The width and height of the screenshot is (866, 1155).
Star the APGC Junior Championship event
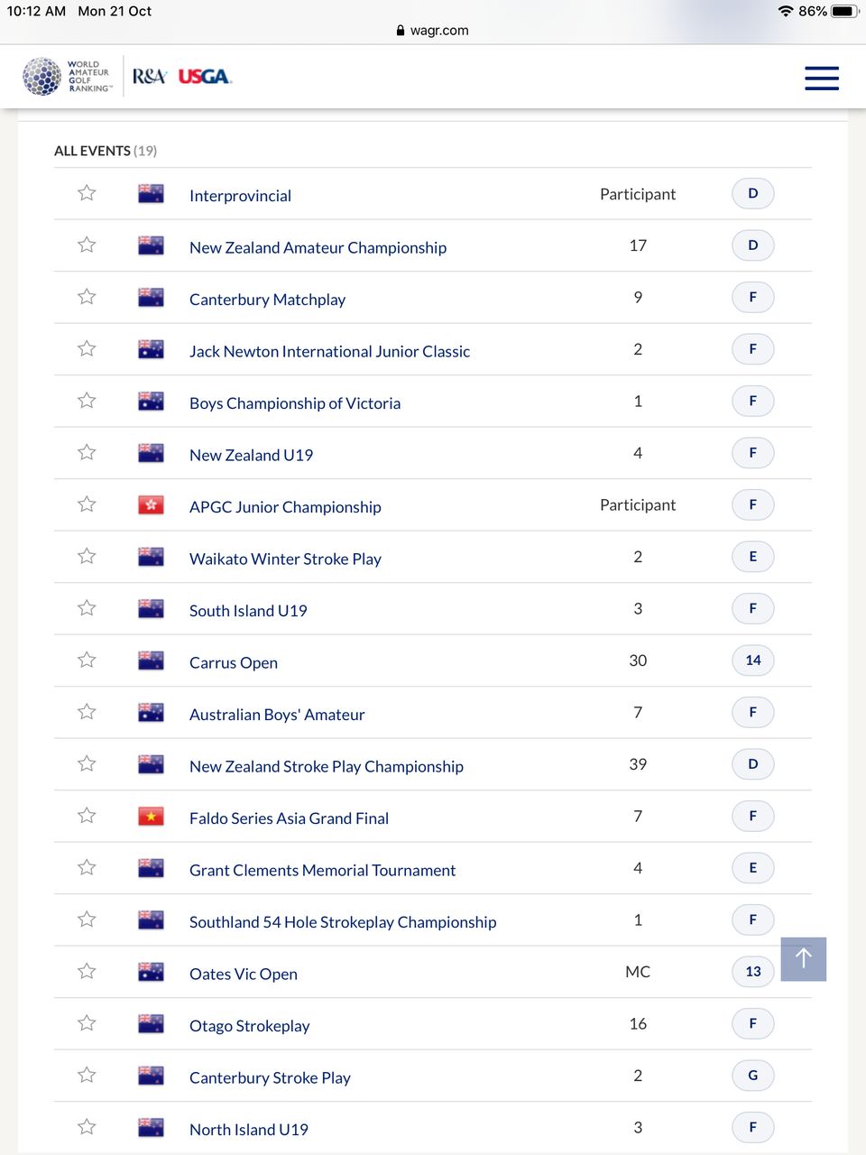[x=87, y=504]
